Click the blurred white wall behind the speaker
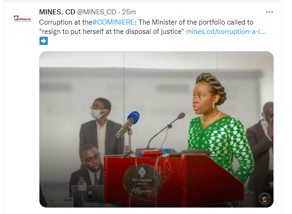The width and height of the screenshot is (292, 214). [x=153, y=84]
